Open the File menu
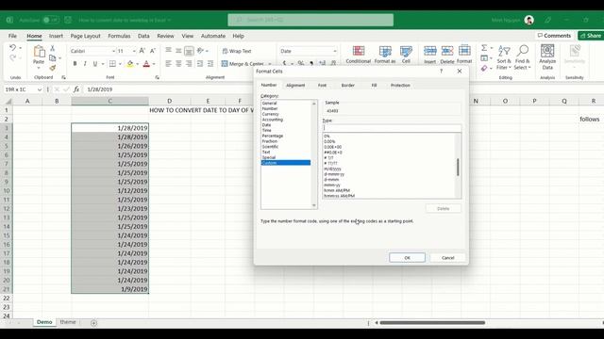This screenshot has width=604, height=339. coord(12,36)
